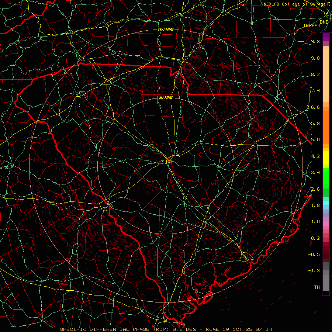332x332 pixels.
Task: Click the 100 NMI range ring label
Action: [166, 29]
